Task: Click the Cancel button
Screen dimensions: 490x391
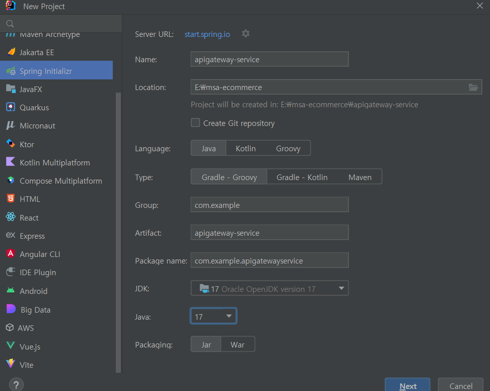Action: point(461,385)
